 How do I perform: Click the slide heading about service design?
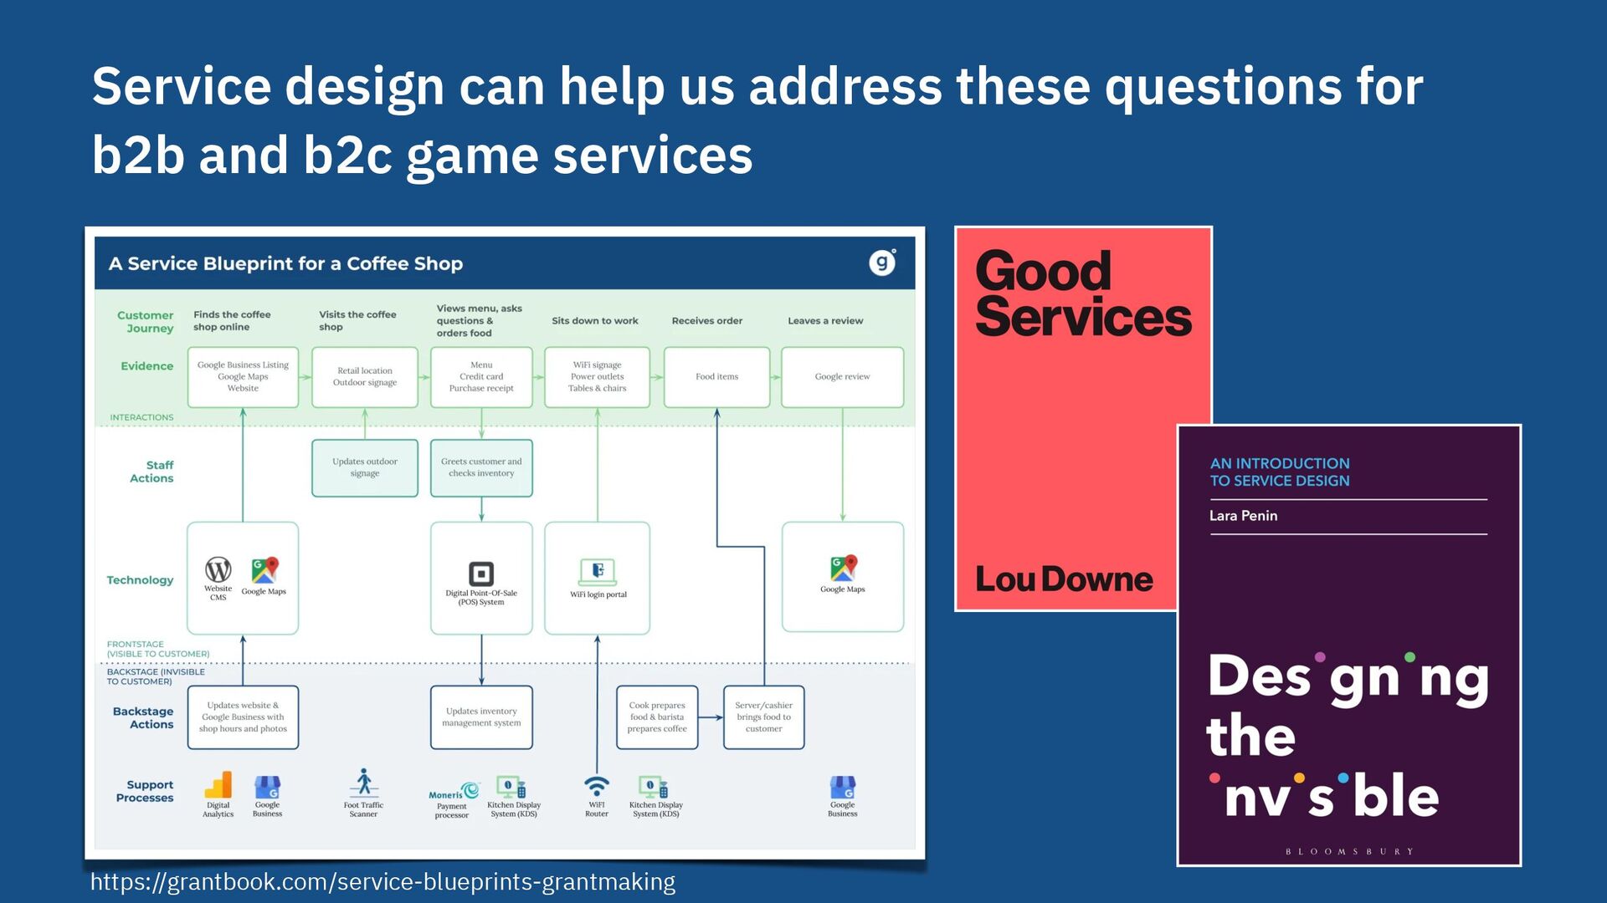click(757, 120)
